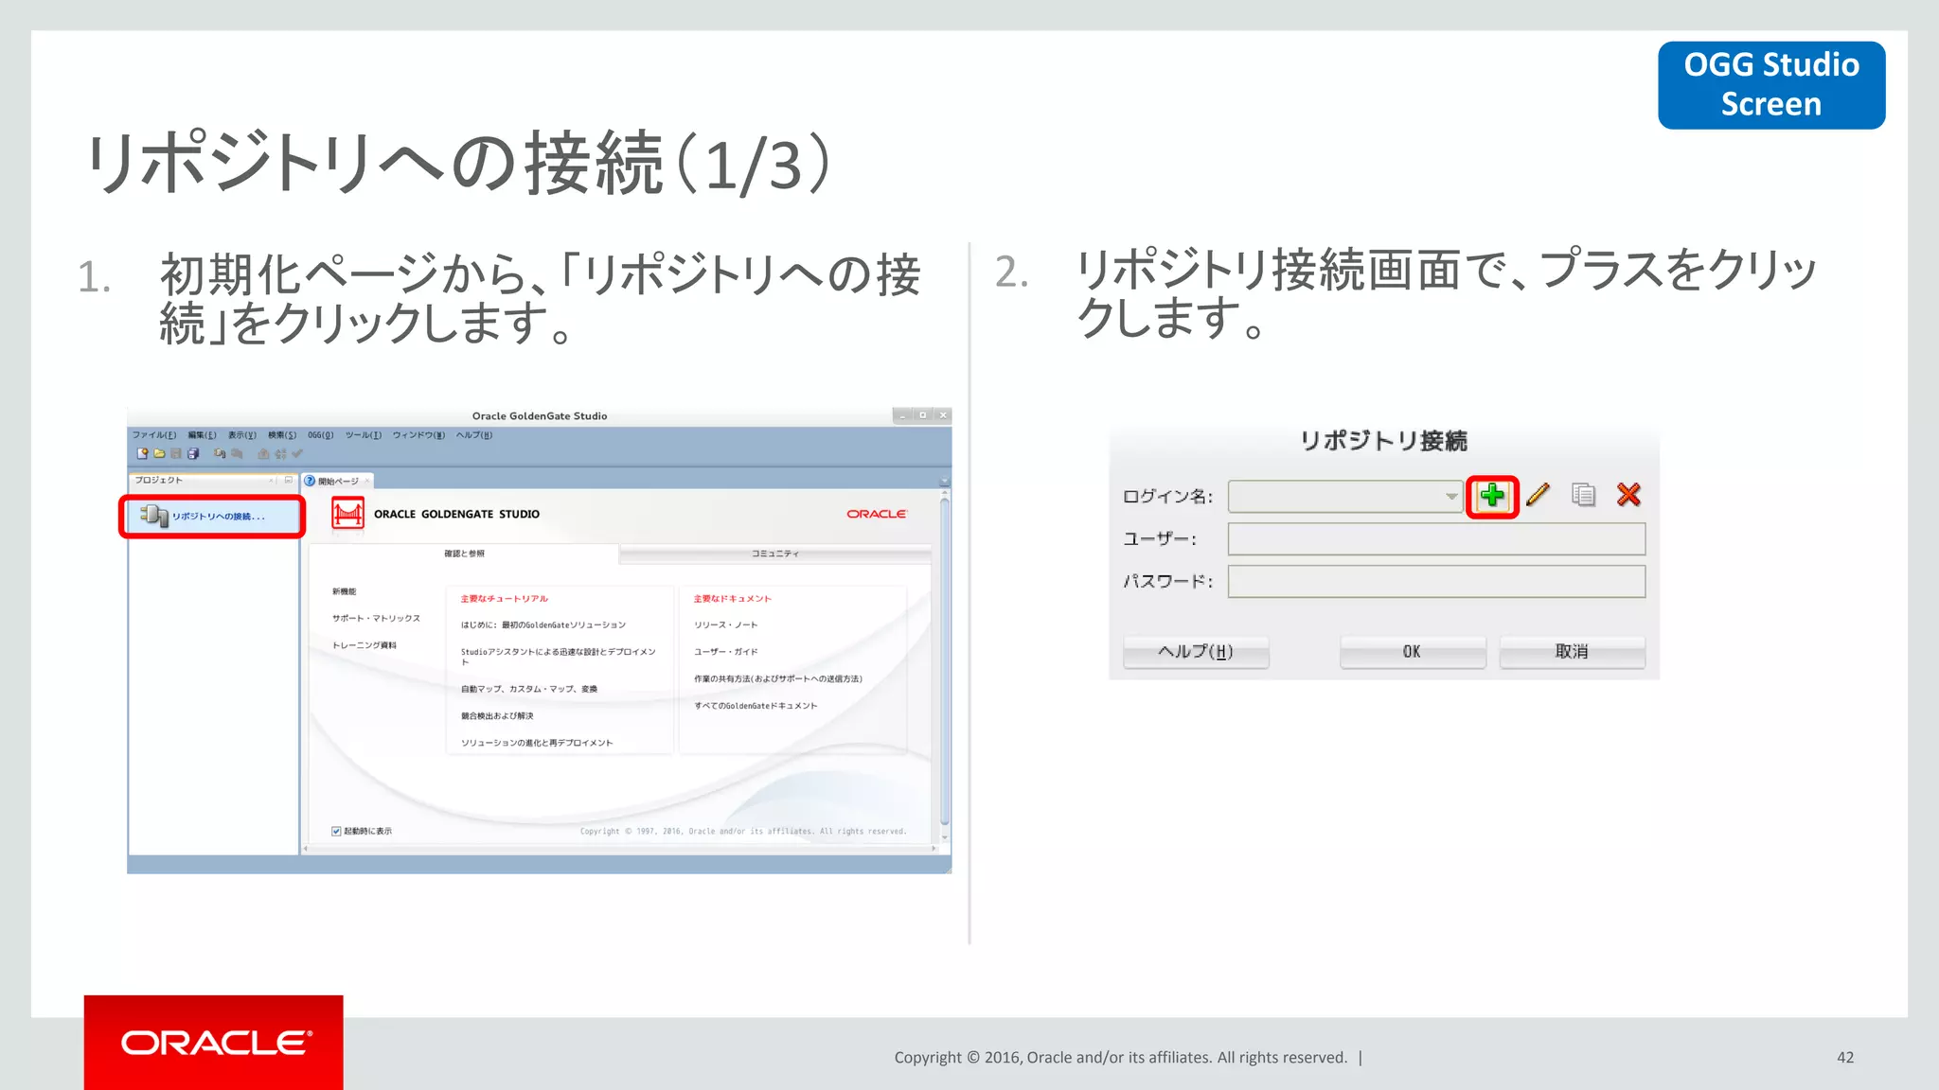1939x1090 pixels.
Task: Click the ORACLE logo on the start page
Action: click(876, 514)
